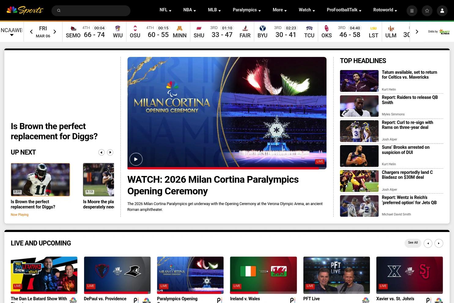Click the BYU team logo
Screen dimensions: 454x303
263,28
